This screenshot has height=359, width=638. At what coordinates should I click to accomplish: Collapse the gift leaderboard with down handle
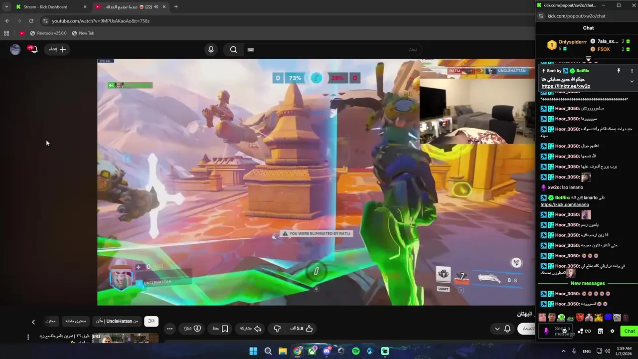coord(588,59)
